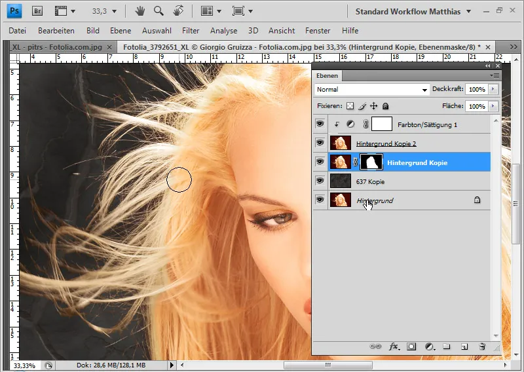Toggle lock position icon
524x372 pixels.
point(373,106)
